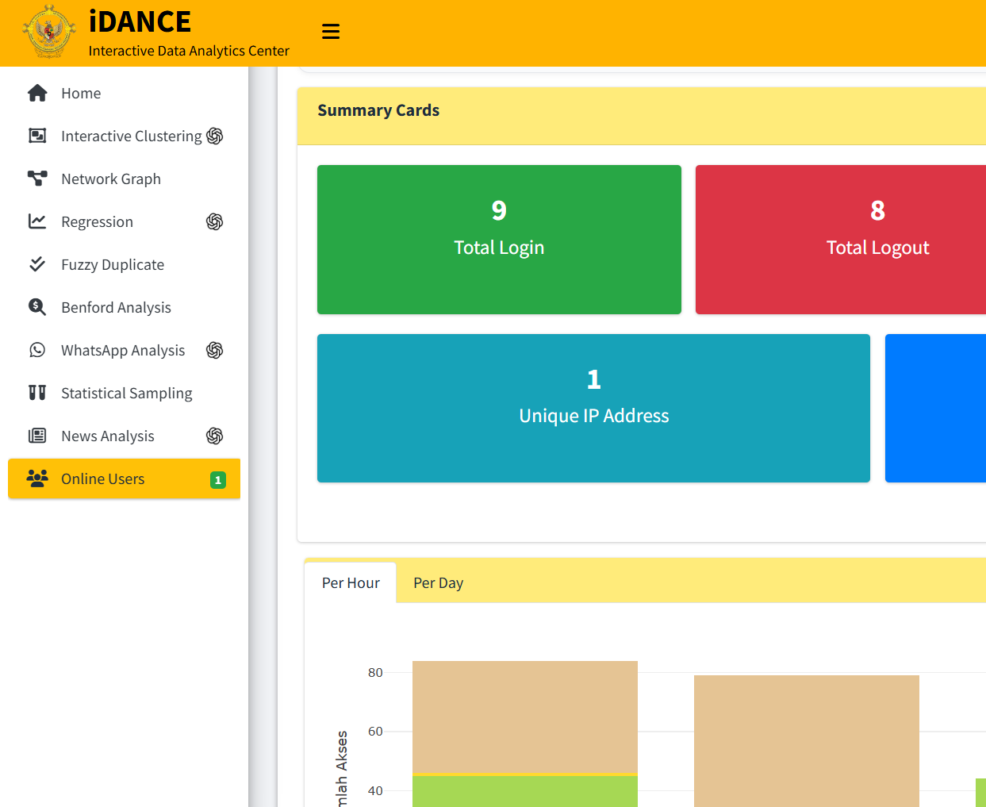Switch to the Per Day tab
This screenshot has width=986, height=807.
(x=438, y=583)
